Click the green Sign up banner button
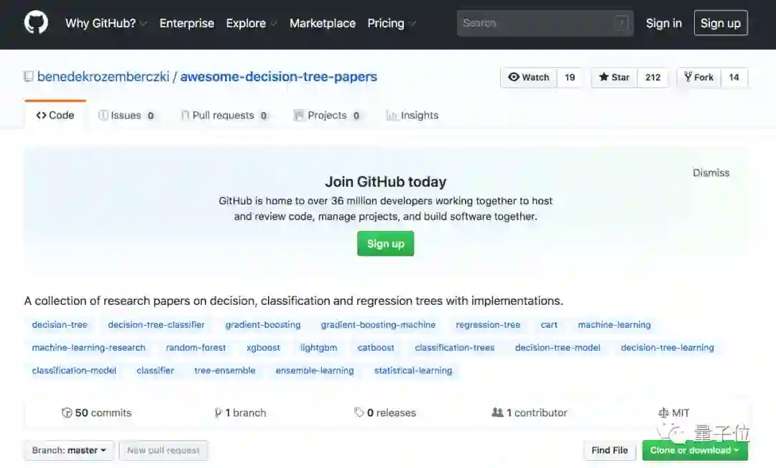Image resolution: width=776 pixels, height=468 pixels. tap(386, 244)
